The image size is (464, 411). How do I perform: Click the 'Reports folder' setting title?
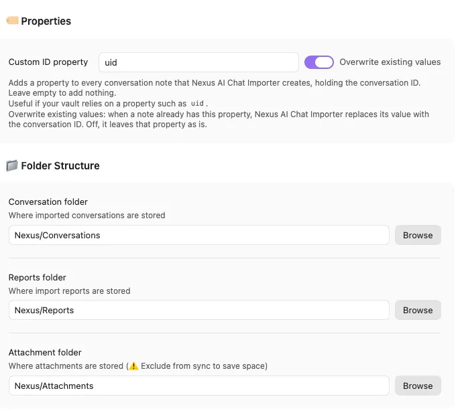pyautogui.click(x=38, y=277)
